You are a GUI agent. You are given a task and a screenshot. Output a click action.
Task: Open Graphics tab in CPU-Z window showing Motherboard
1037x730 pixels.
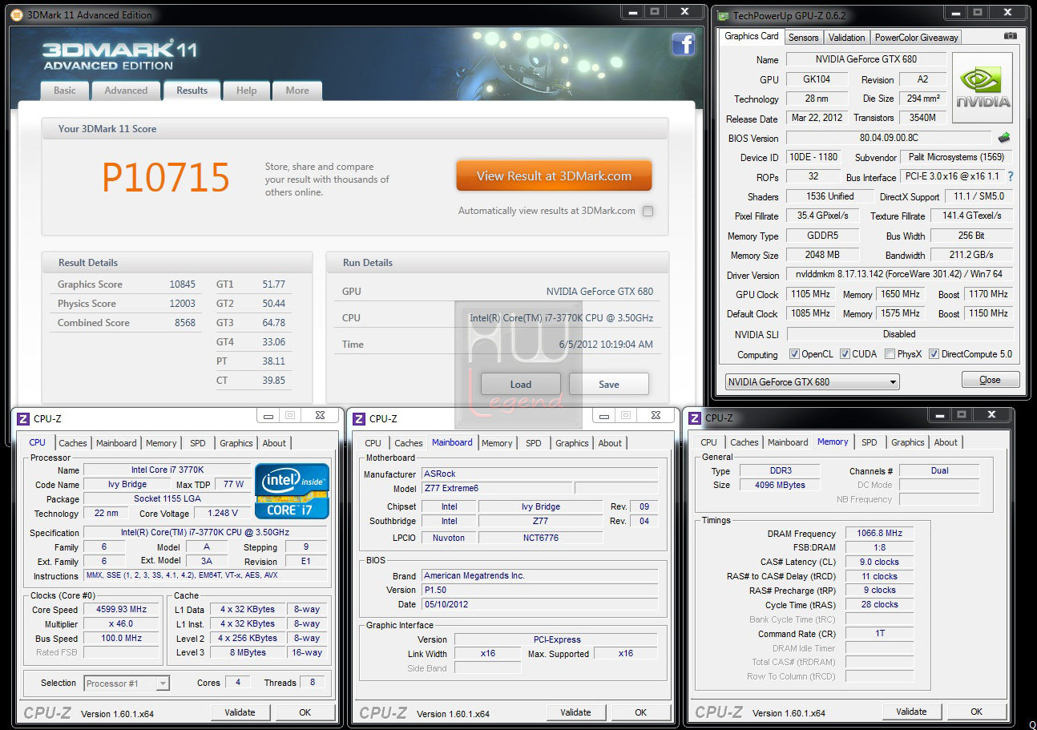tap(572, 443)
